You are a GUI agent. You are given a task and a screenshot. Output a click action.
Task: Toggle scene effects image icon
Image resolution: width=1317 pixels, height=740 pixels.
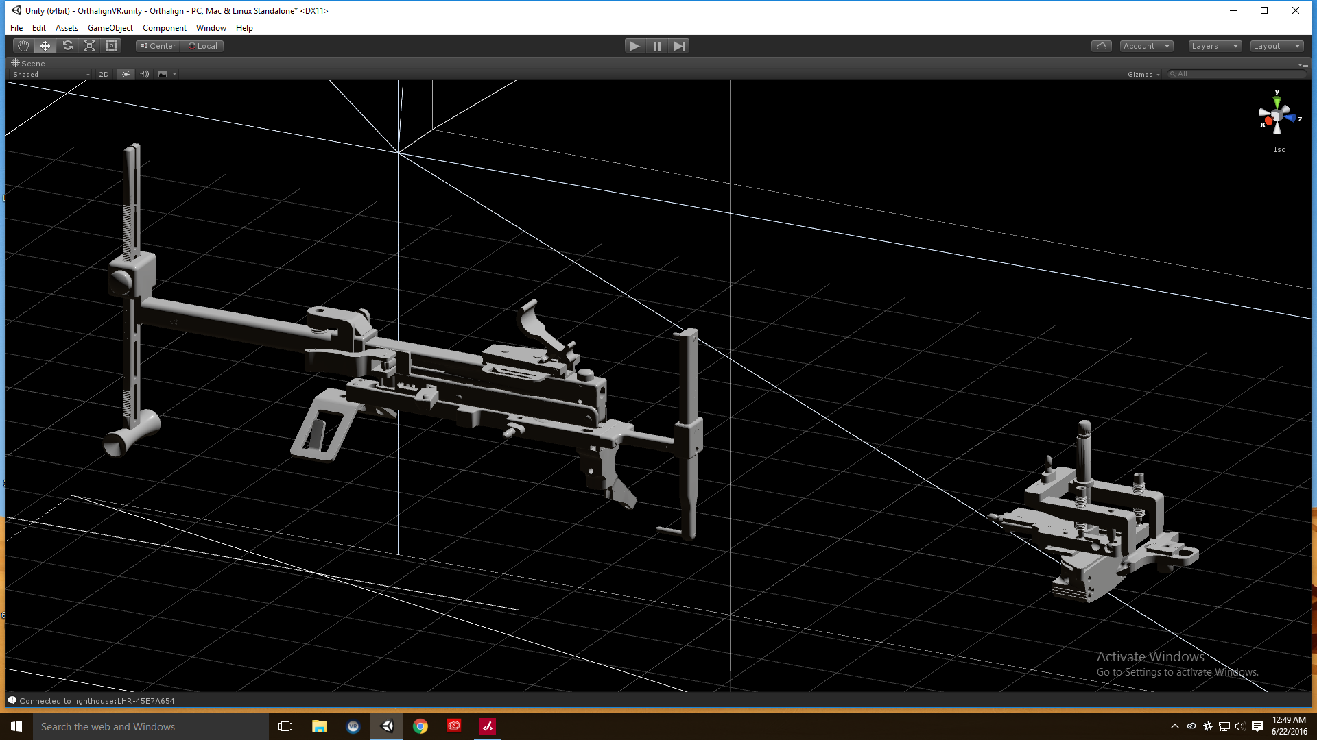point(163,74)
